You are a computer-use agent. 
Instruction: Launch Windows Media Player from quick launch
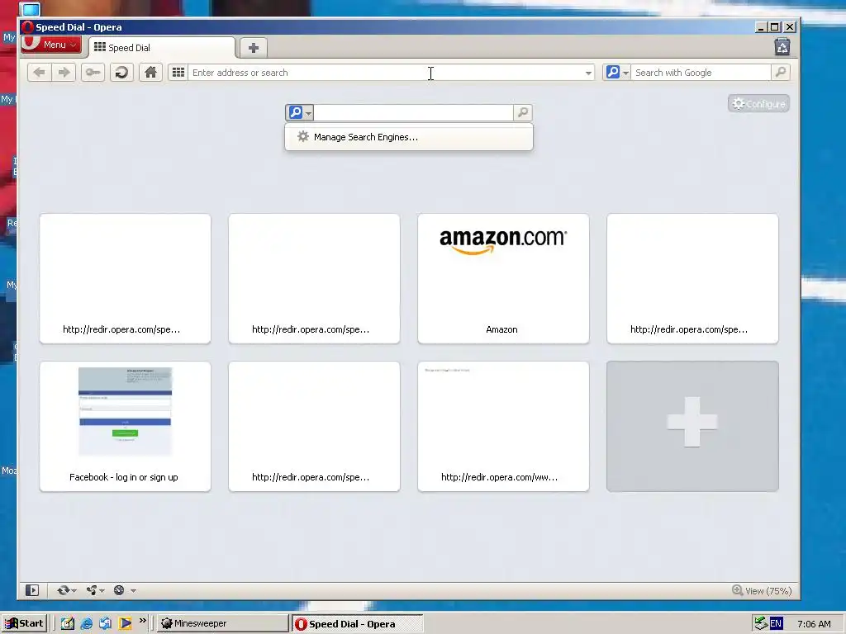click(125, 623)
